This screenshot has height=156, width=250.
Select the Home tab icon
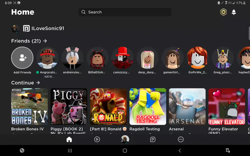click(69, 139)
